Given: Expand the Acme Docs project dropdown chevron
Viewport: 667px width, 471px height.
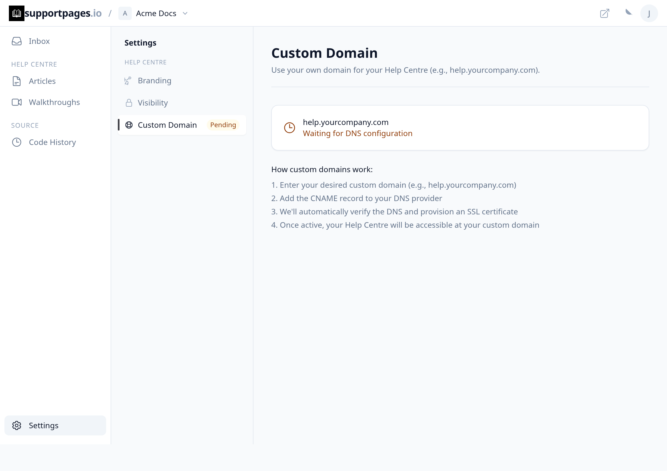Looking at the screenshot, I should click(185, 13).
